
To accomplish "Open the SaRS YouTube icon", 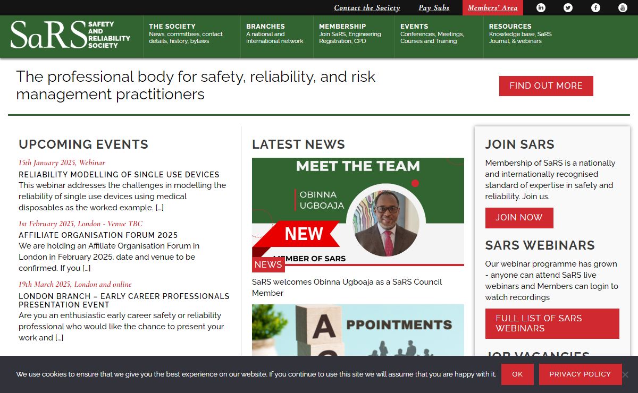I will pyautogui.click(x=623, y=7).
